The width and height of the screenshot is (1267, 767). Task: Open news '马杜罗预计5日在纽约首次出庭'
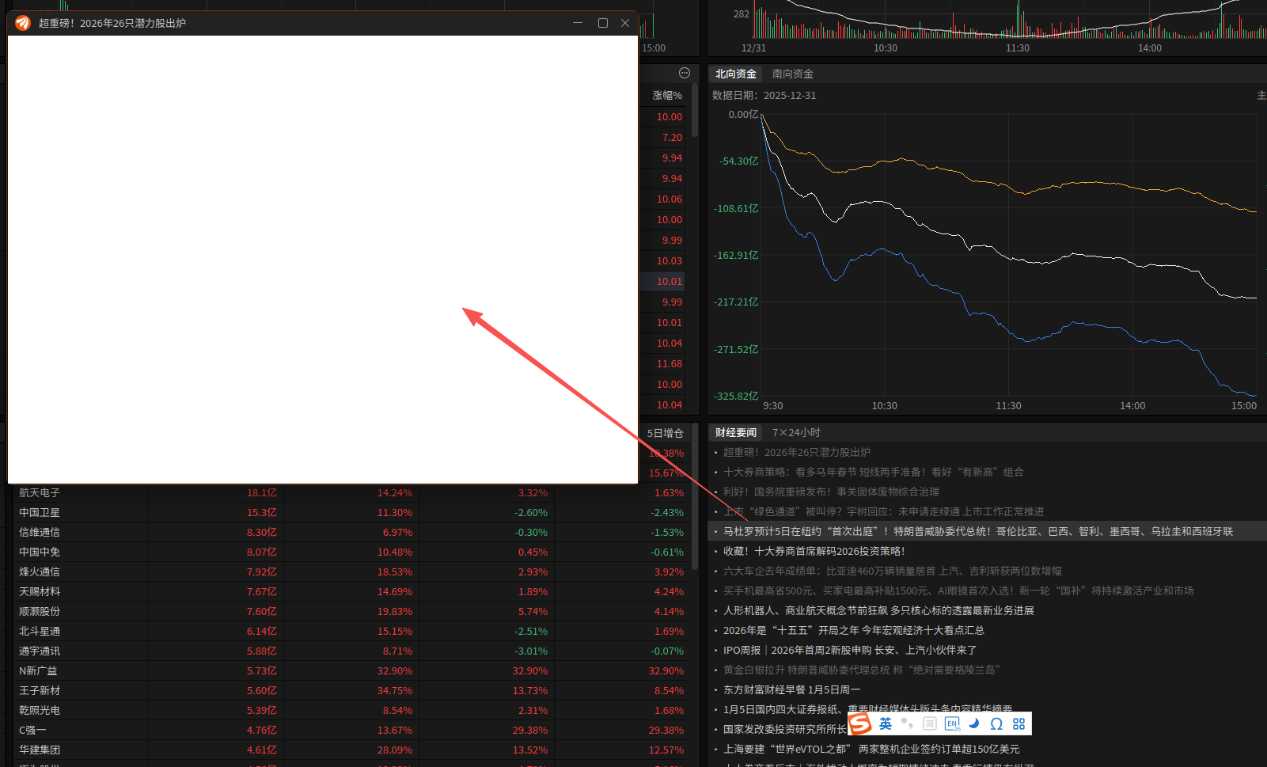tap(978, 531)
